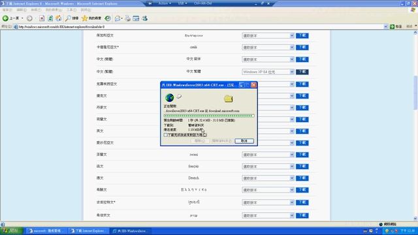
Task: Go back with the 上一頁 button
Action: [x=10, y=18]
